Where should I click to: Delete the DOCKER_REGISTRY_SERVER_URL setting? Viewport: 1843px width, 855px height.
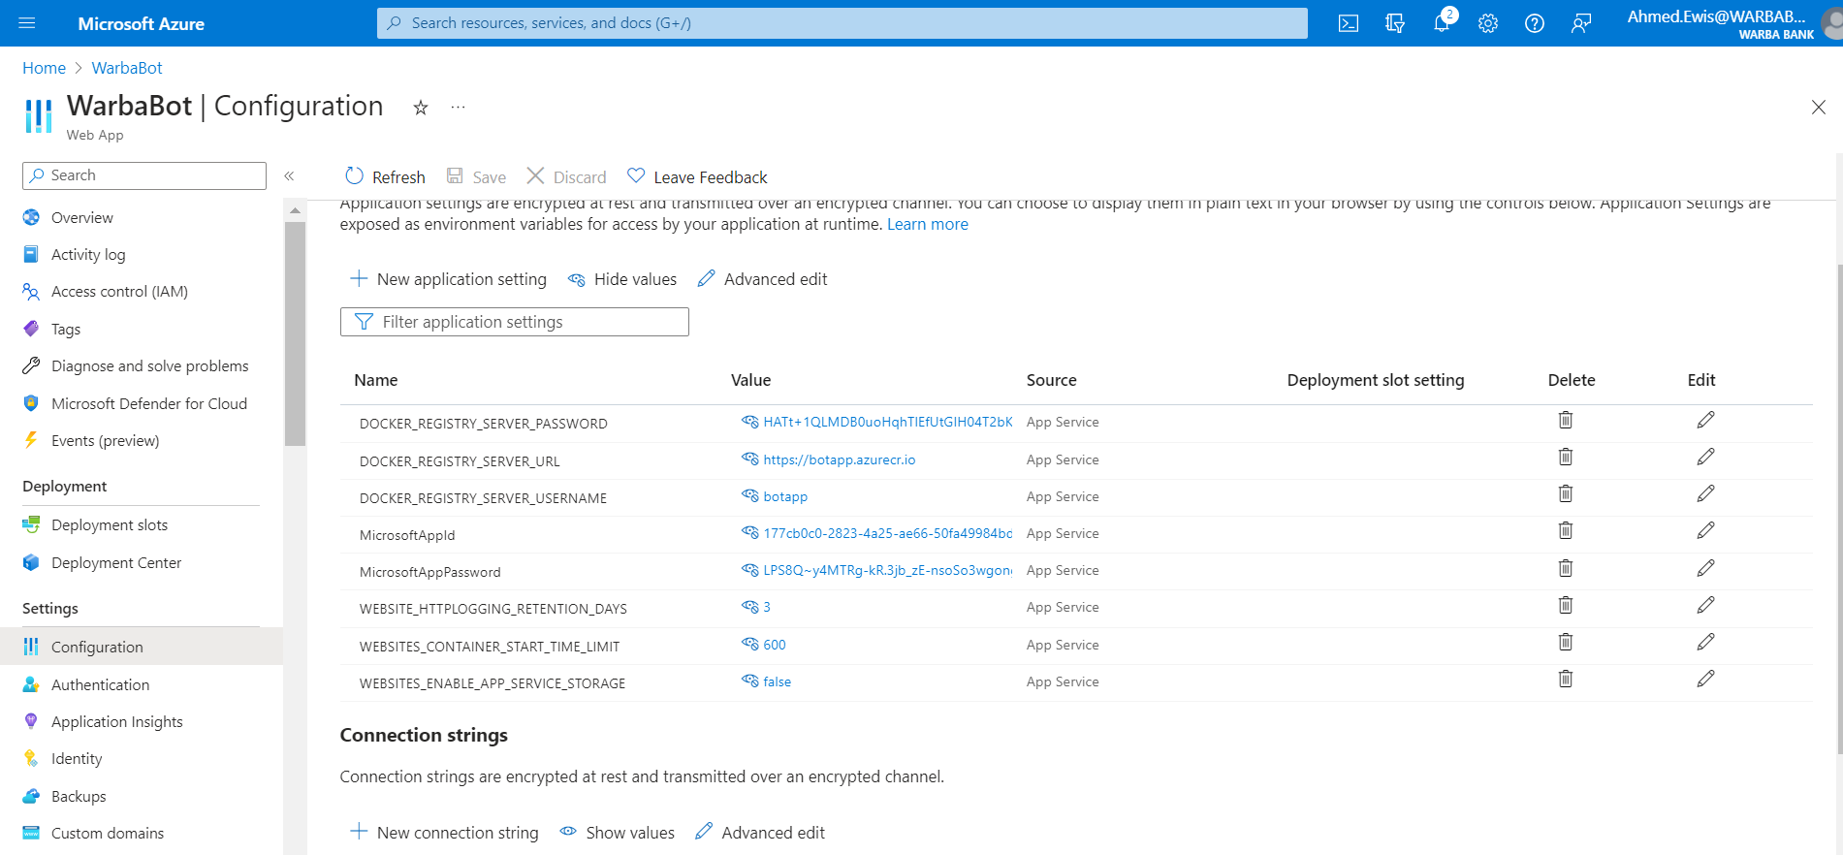[1566, 457]
